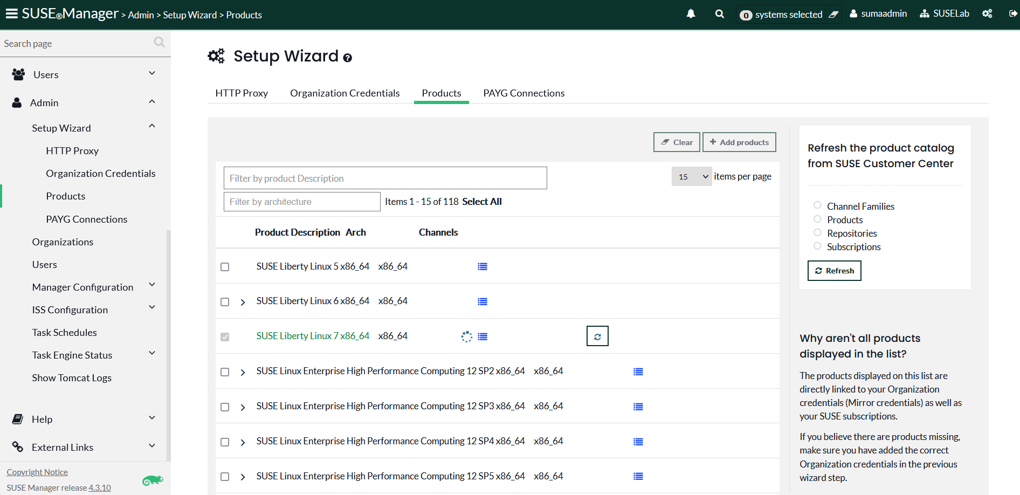Switch to the PAYG Connections tab

coord(524,93)
